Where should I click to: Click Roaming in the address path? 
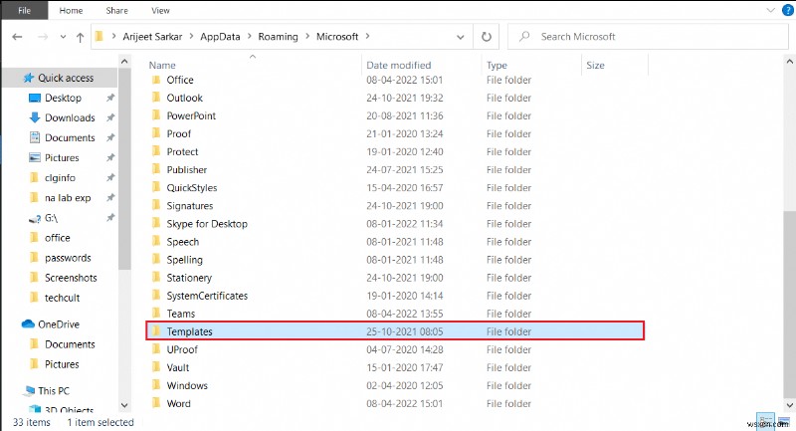click(278, 37)
